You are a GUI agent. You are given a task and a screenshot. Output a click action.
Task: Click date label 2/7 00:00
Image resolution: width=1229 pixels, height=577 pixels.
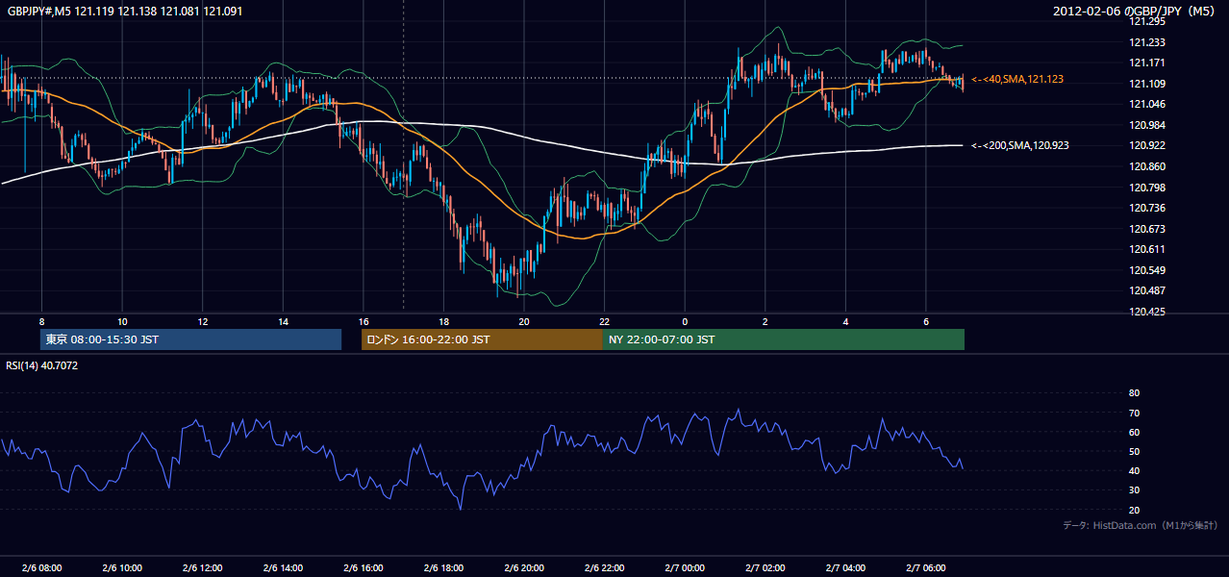pos(685,568)
